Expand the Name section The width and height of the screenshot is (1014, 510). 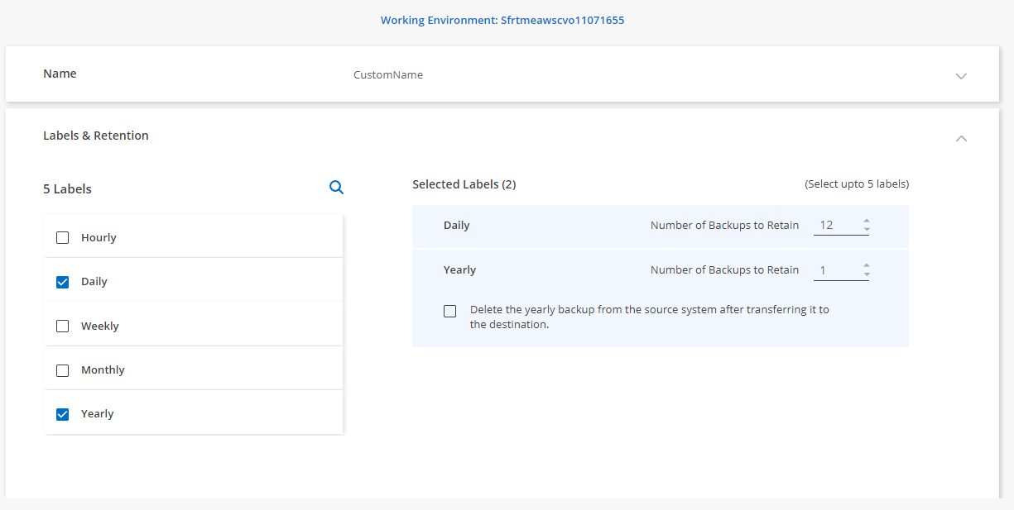tap(961, 75)
